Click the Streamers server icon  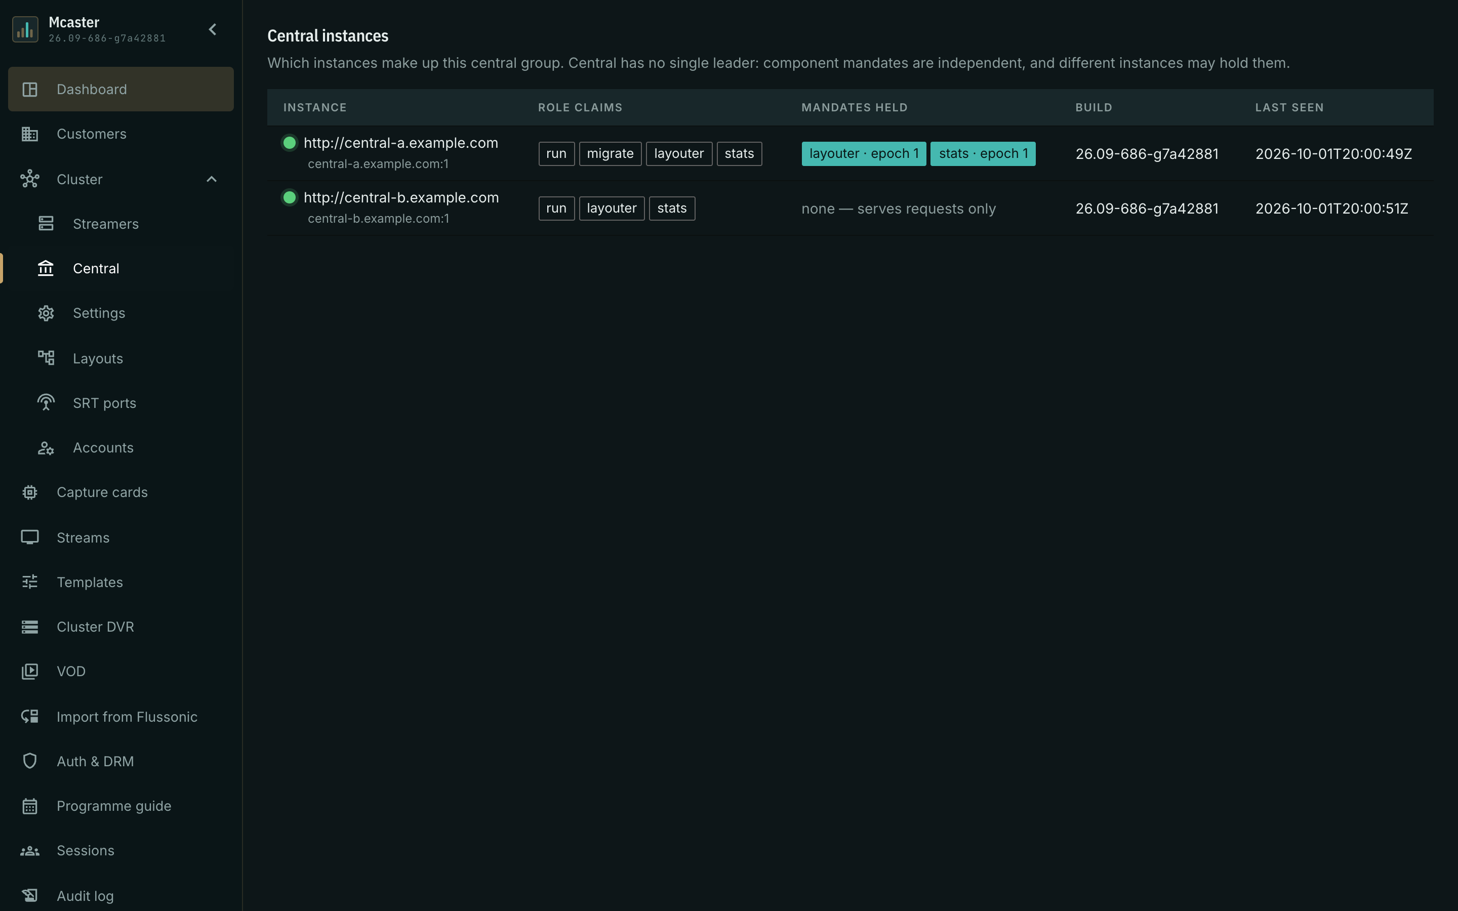point(46,224)
